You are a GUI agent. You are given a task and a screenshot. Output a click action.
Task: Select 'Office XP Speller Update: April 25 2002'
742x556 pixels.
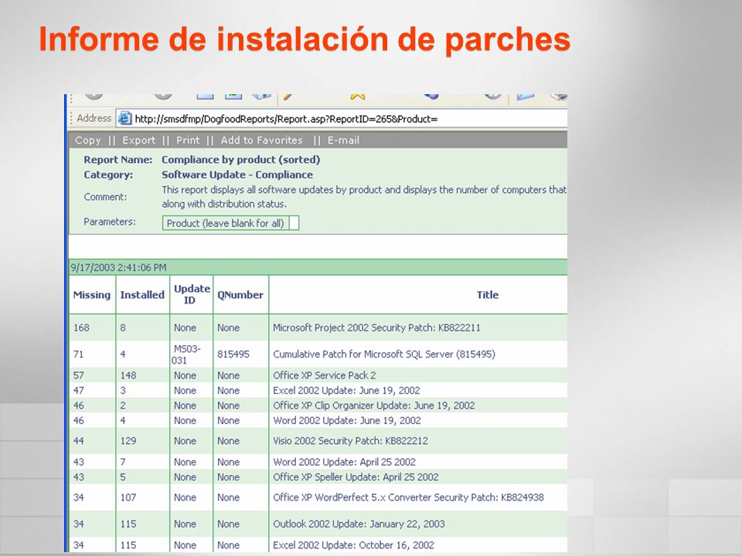[x=356, y=477]
